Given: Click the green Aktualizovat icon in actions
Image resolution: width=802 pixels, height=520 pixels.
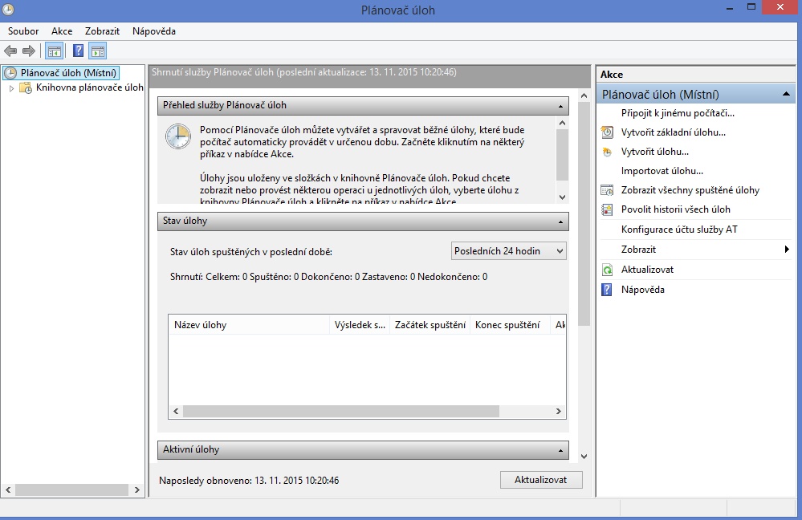Looking at the screenshot, I should 607,270.
